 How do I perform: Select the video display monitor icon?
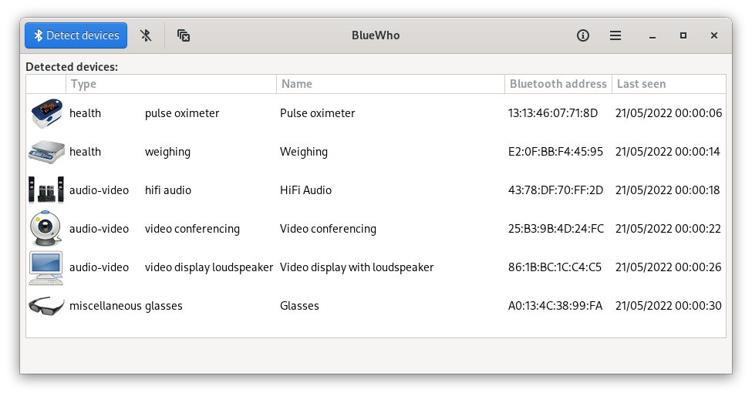(46, 267)
